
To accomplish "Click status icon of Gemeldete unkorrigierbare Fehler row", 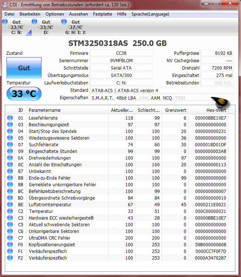I will point(10,184).
